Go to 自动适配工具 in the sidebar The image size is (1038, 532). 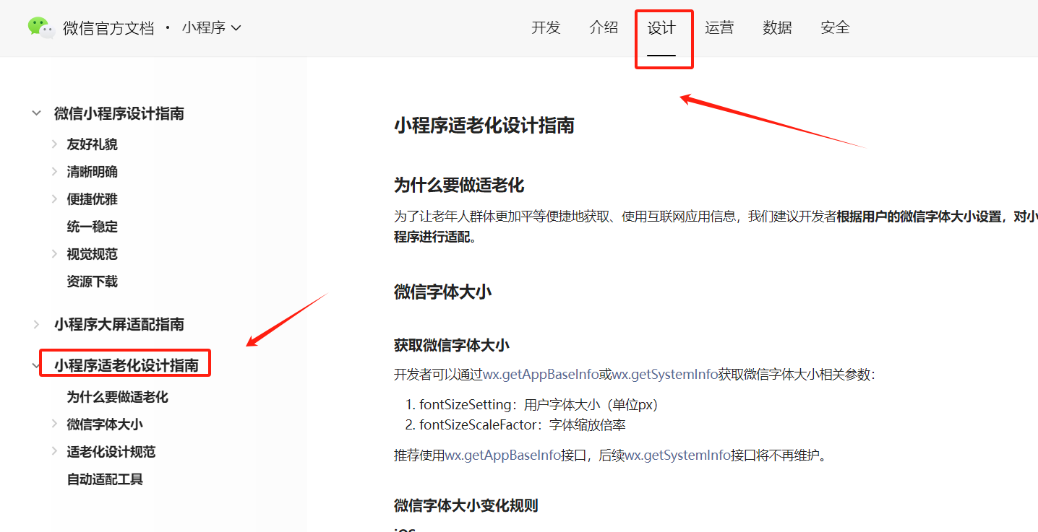pos(105,479)
